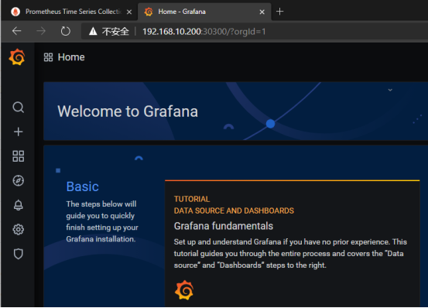Click the Prometheus tab favicon
The height and width of the screenshot is (308, 428).
click(x=15, y=12)
